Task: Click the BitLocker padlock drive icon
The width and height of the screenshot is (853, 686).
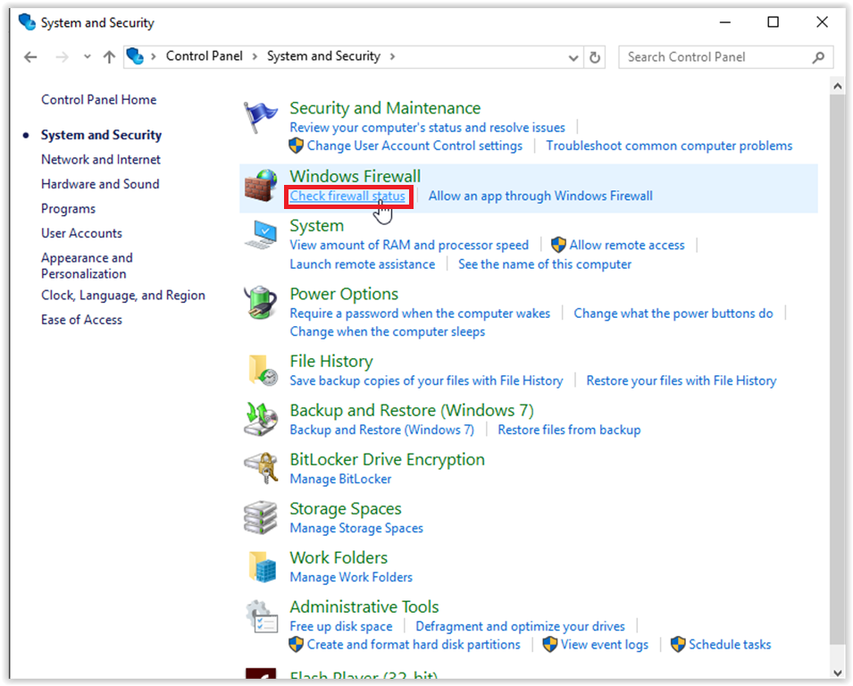Action: coord(261,468)
